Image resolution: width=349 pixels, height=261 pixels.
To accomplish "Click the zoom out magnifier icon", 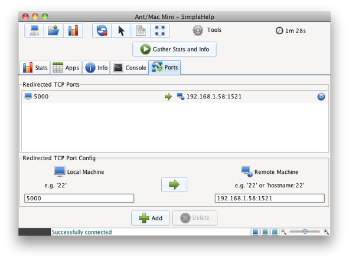I will 283,232.
